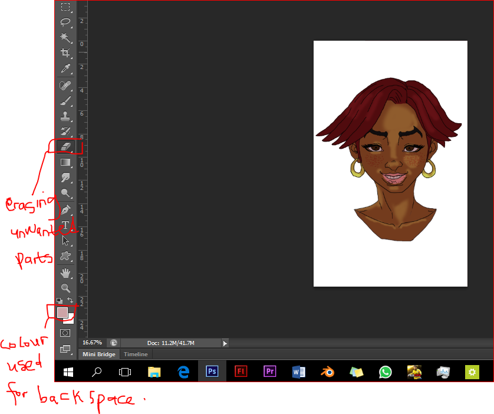
Task: Expand the status bar info arrow menu
Action: coord(225,343)
